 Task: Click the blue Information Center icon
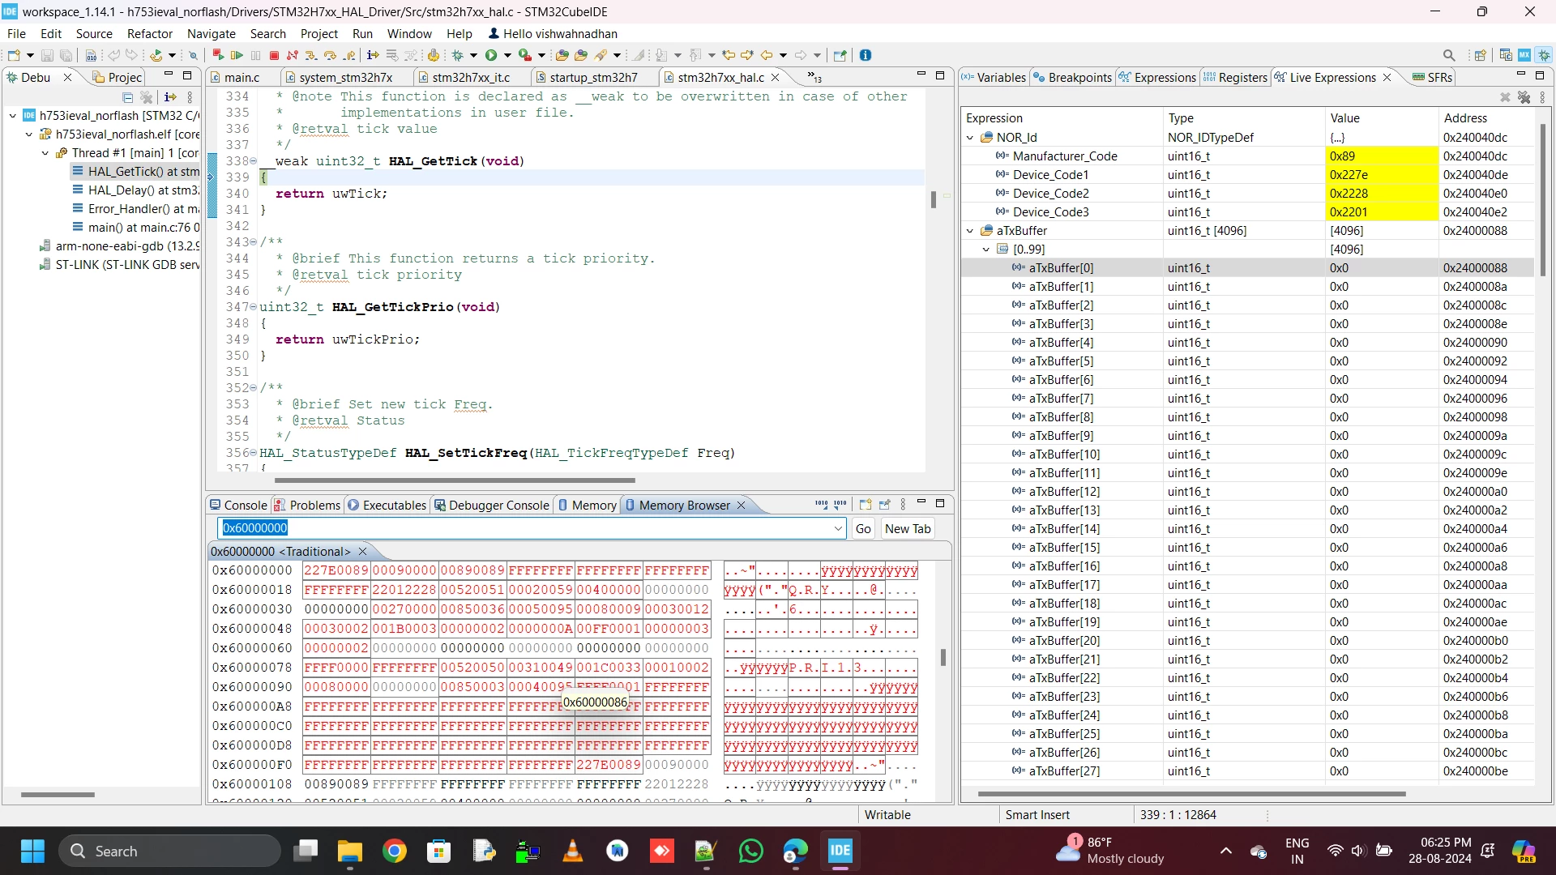coord(866,55)
